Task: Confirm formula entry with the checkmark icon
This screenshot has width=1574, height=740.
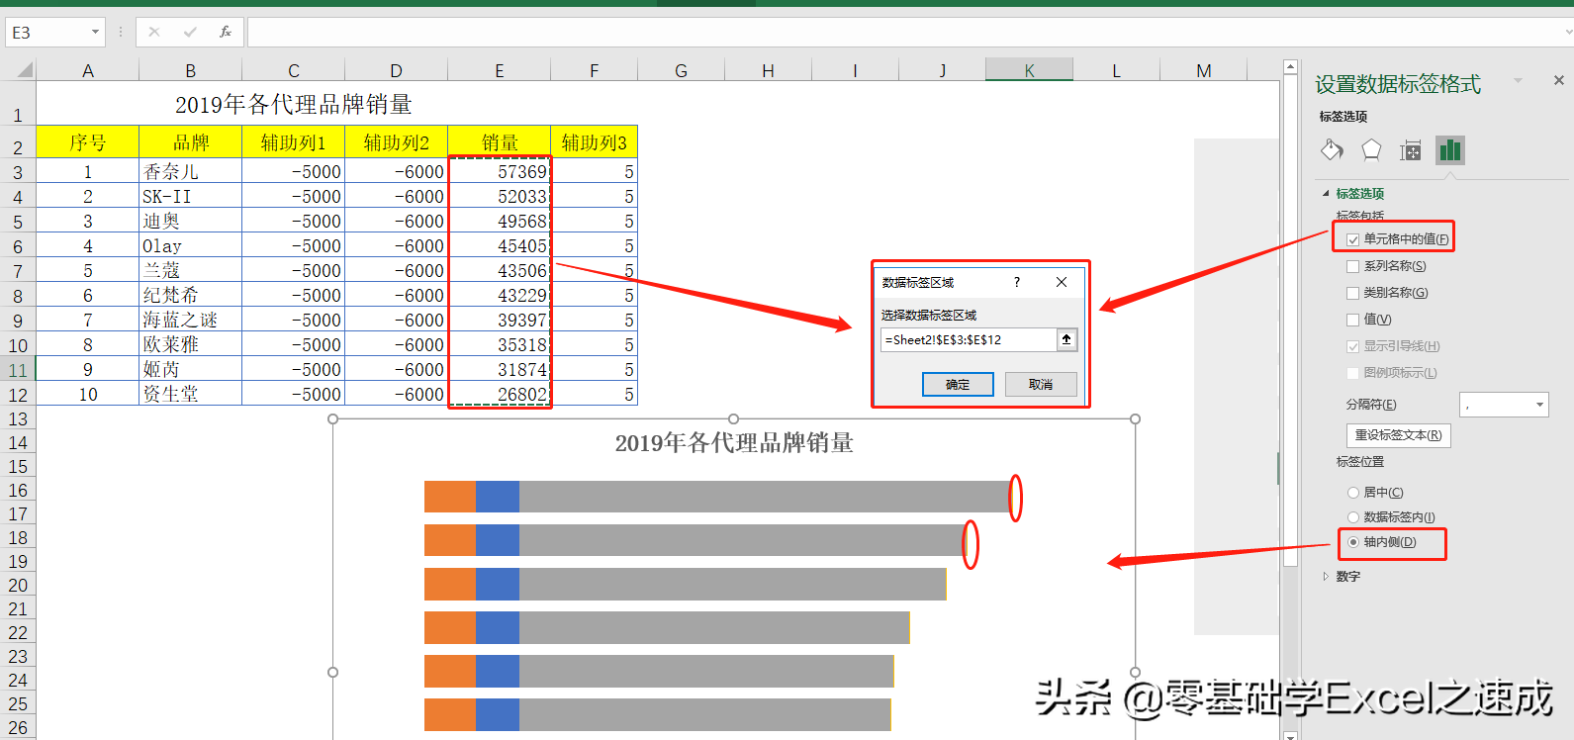Action: (190, 33)
